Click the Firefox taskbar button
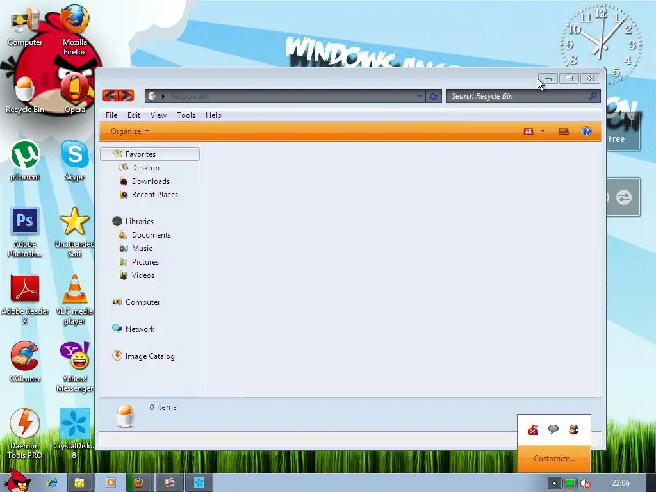Screen dimensions: 656x492 click(138, 483)
